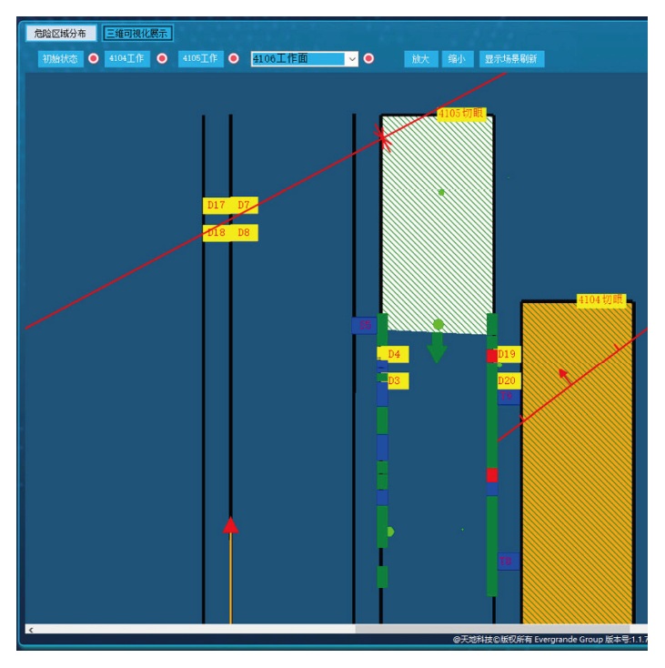Click the green downward arrow marker

437,347
